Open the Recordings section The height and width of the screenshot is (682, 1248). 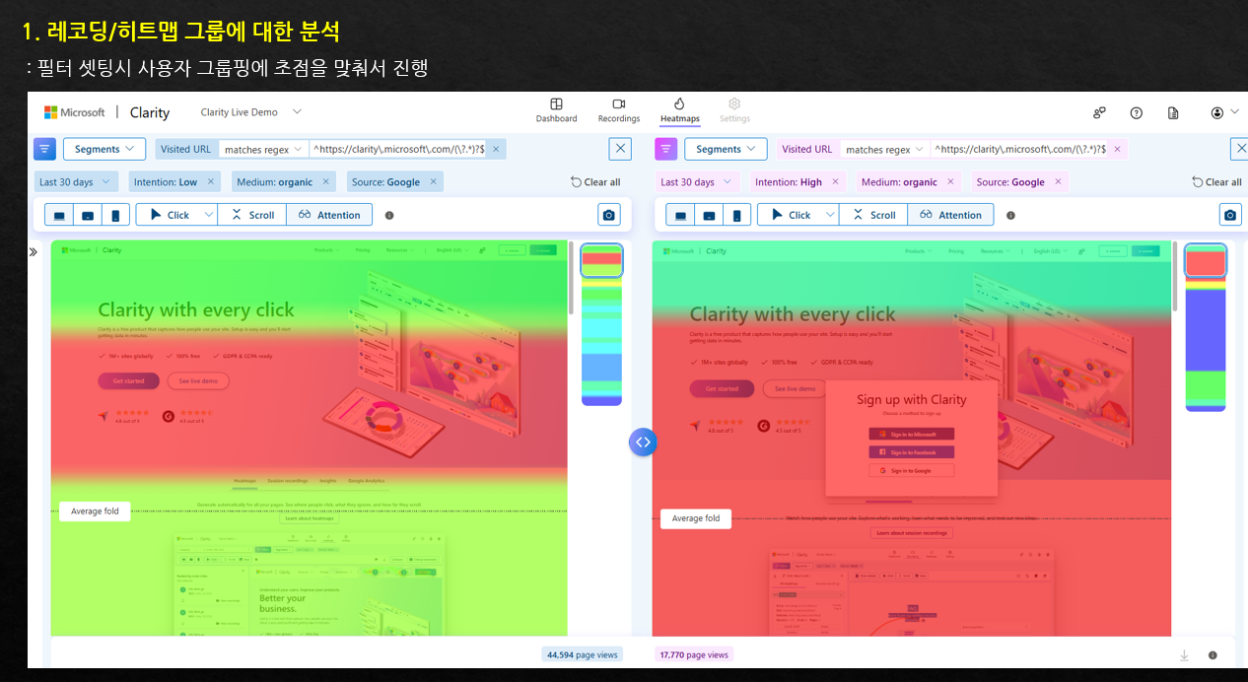coord(618,110)
